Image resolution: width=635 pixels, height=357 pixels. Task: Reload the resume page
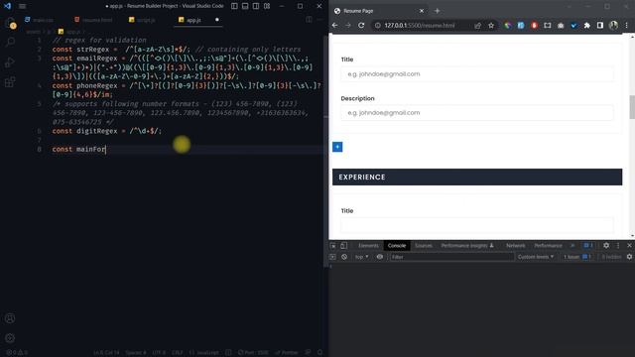(x=361, y=25)
